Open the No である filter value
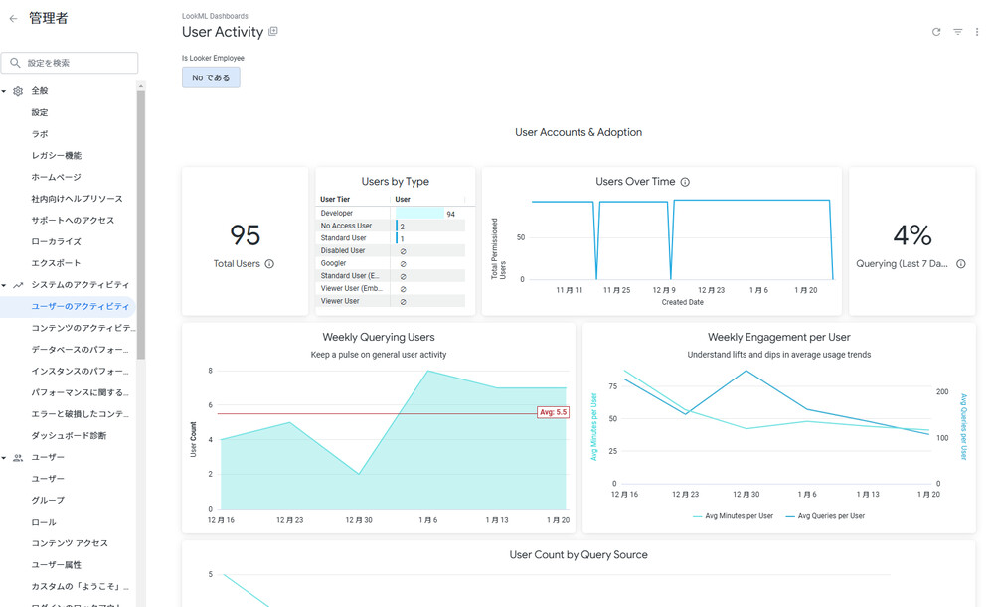The width and height of the screenshot is (994, 607). pos(211,77)
